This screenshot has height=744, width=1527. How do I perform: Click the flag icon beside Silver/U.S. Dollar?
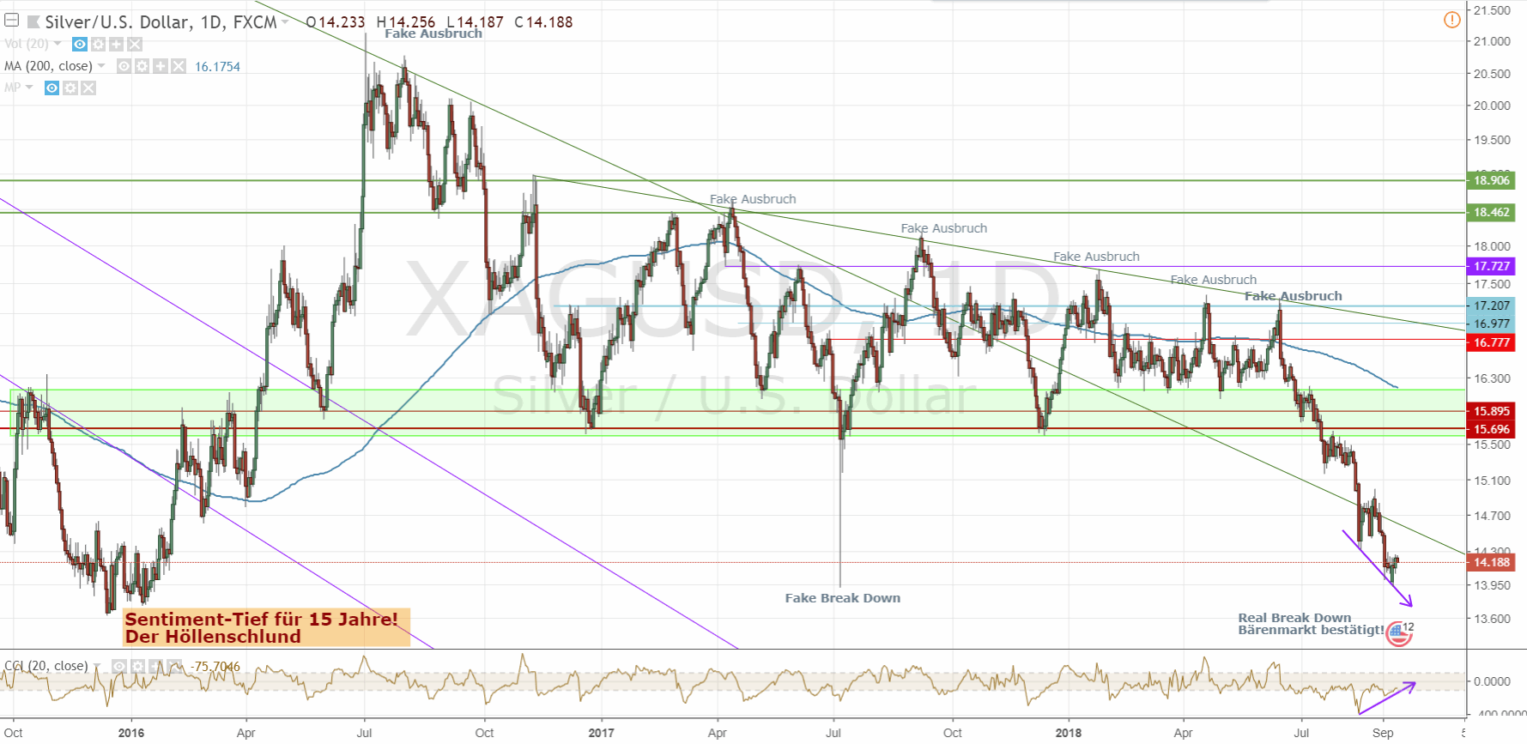[33, 21]
